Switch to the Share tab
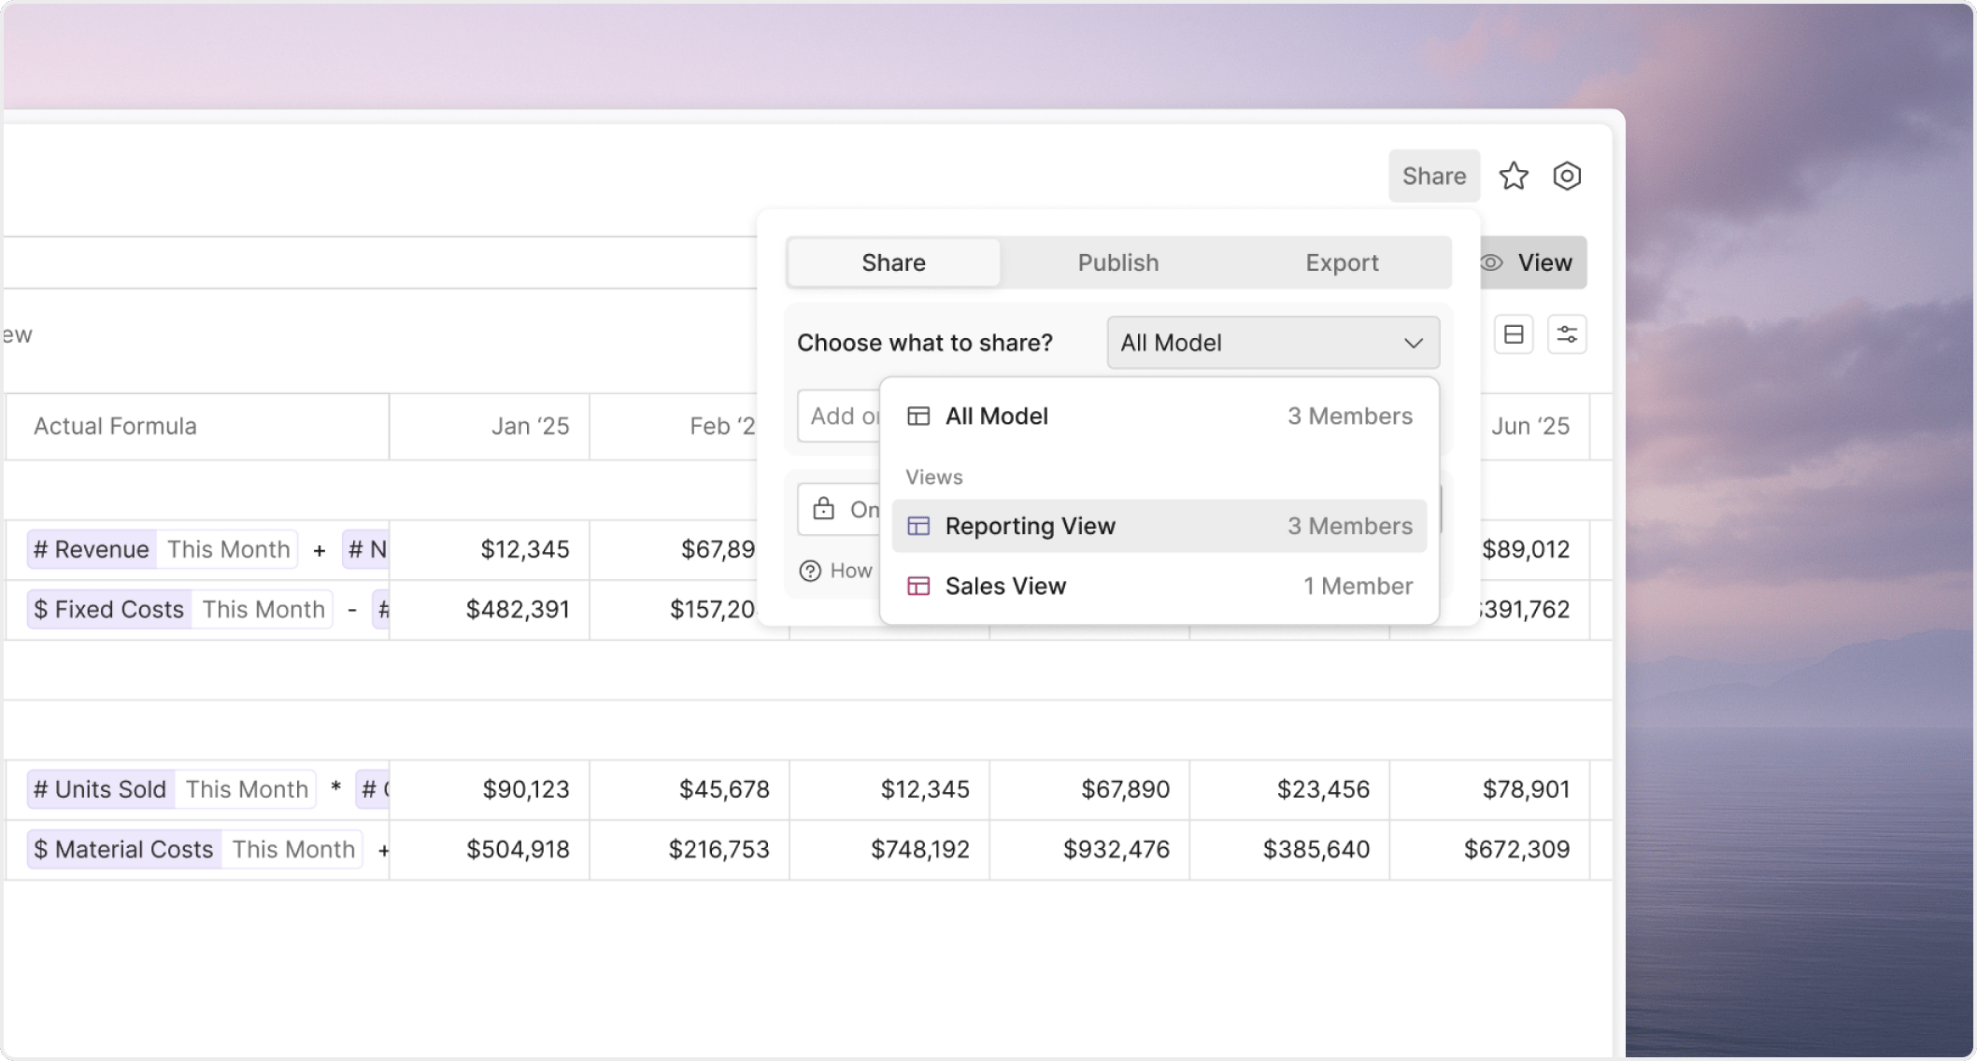Image resolution: width=1977 pixels, height=1061 pixels. click(x=893, y=262)
